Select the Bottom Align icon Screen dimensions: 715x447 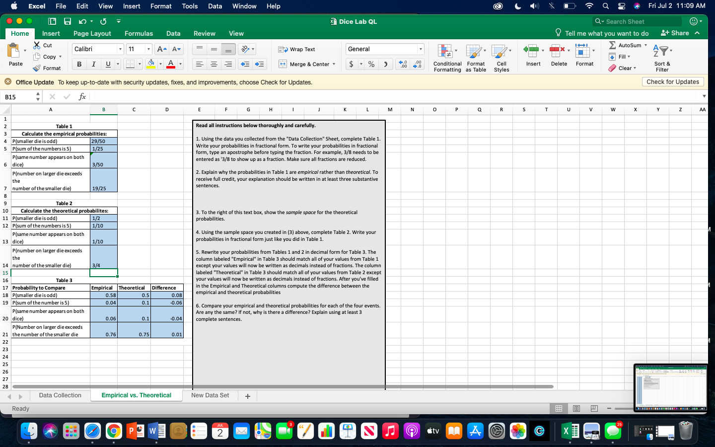[x=228, y=49]
